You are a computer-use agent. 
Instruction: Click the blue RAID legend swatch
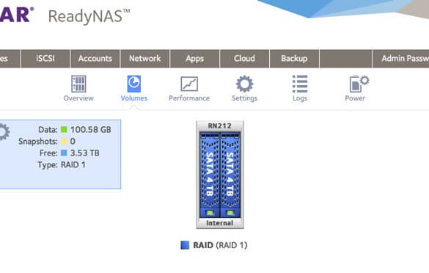185,245
